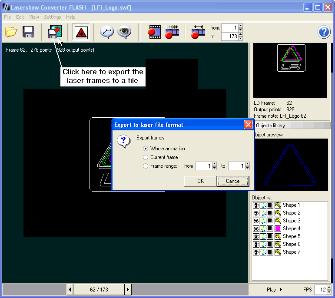Click the black square icon for Shape 1
335x298 pixels.
coord(270,205)
